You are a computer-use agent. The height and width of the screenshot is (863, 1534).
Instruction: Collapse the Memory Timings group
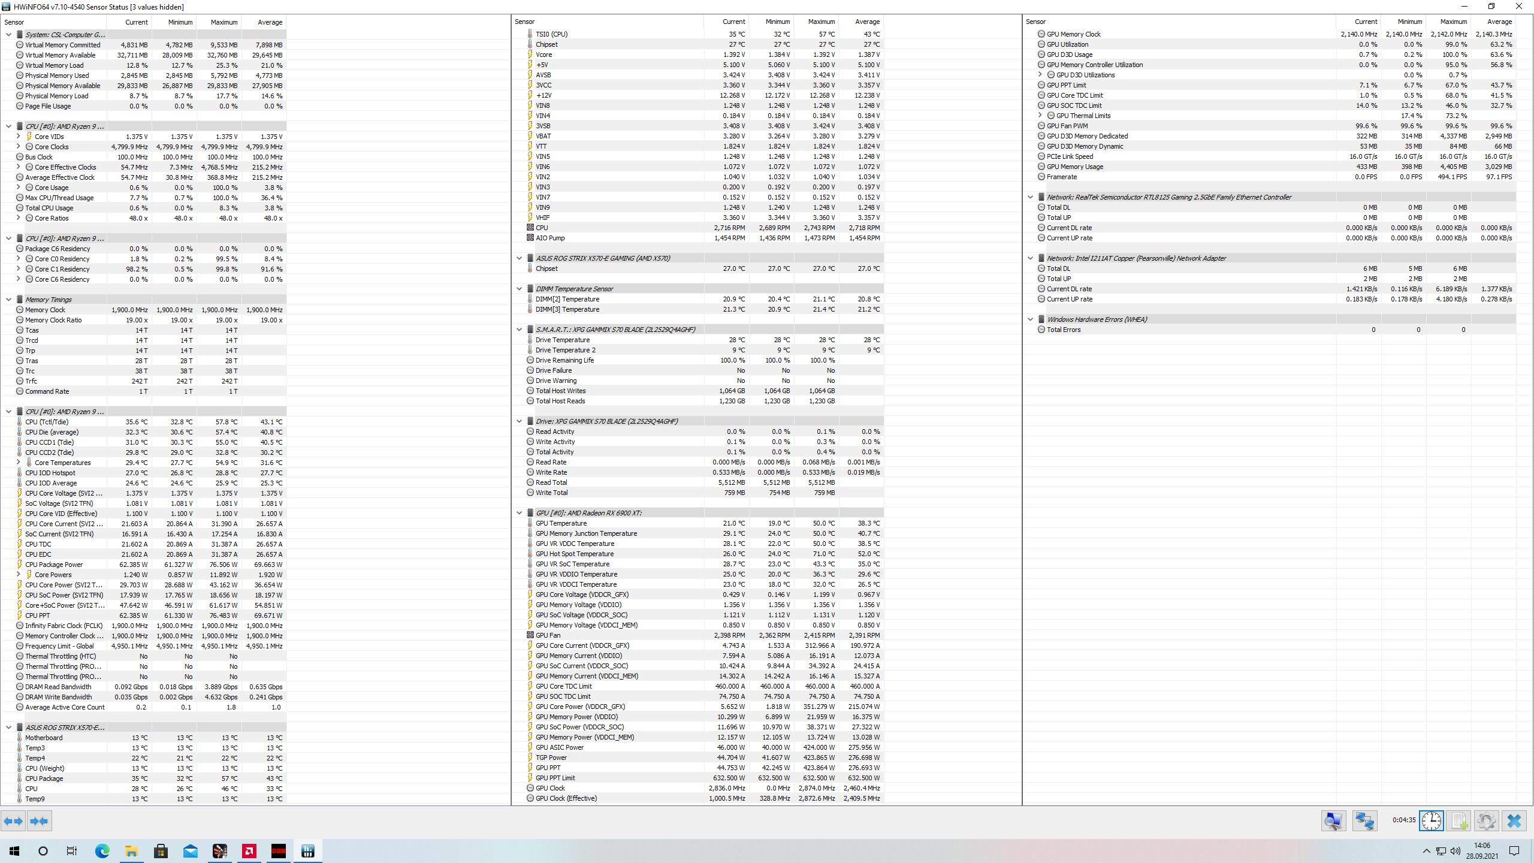[8, 300]
